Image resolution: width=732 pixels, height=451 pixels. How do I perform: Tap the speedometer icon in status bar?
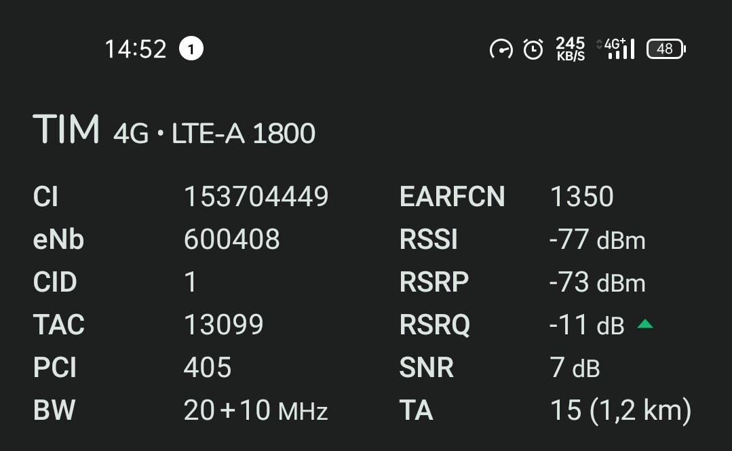click(501, 49)
